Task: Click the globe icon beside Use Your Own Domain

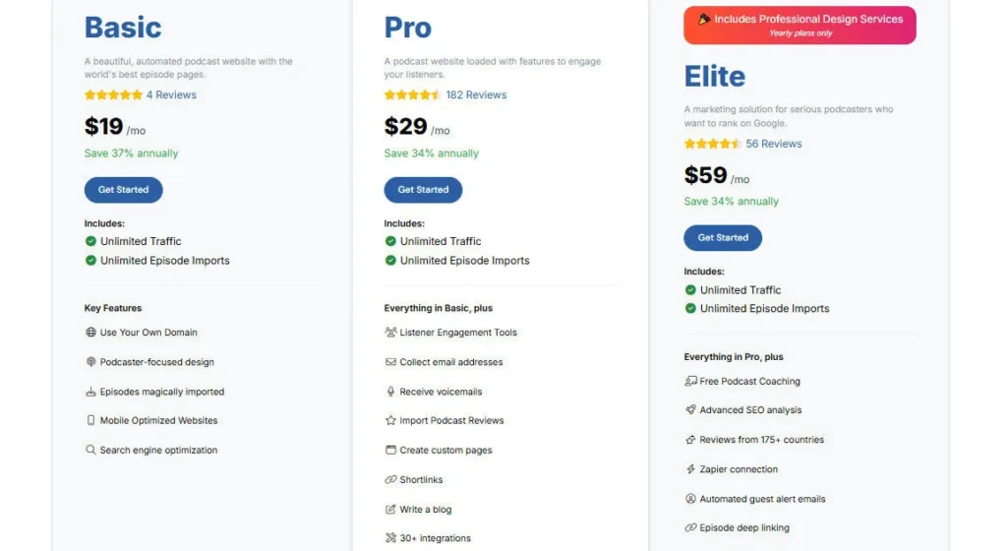Action: (90, 333)
